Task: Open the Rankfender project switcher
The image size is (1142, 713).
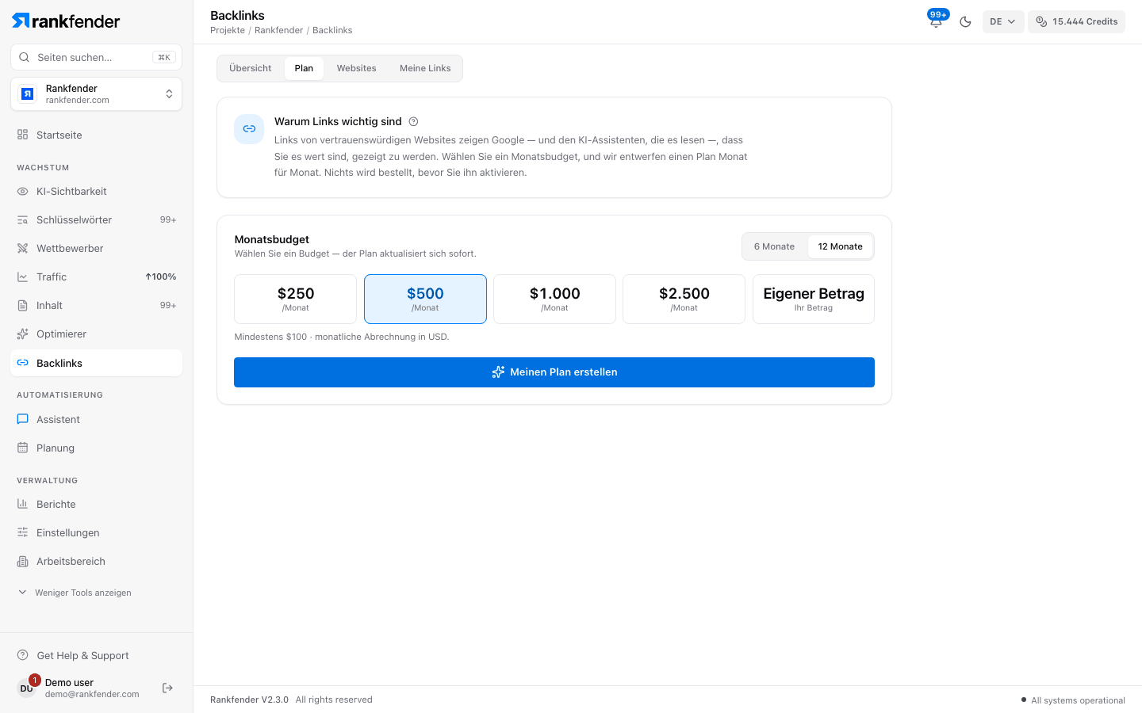Action: [x=96, y=94]
